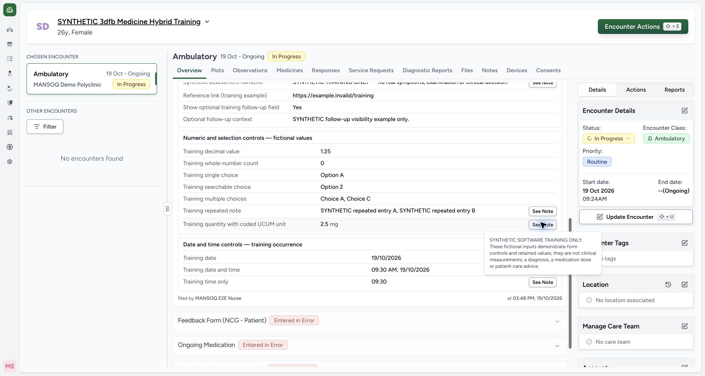705x376 pixels.
Task: Click the Update Encounter button
Action: pos(636,217)
